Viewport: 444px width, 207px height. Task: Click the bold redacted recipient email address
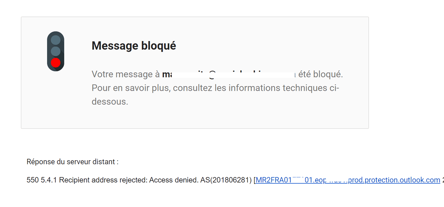[229, 74]
